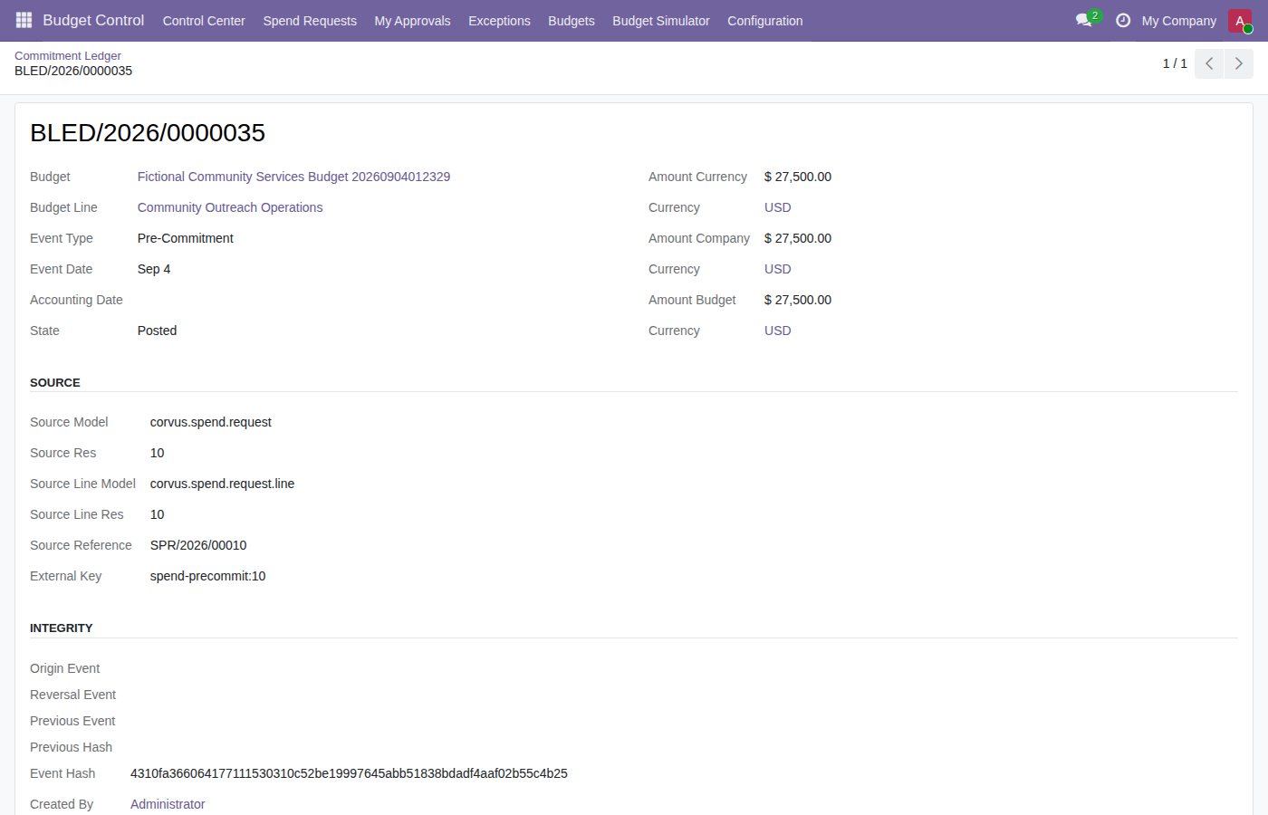This screenshot has width=1268, height=815.
Task: Click the Event Type value Pre-Commitment
Action: click(x=186, y=238)
